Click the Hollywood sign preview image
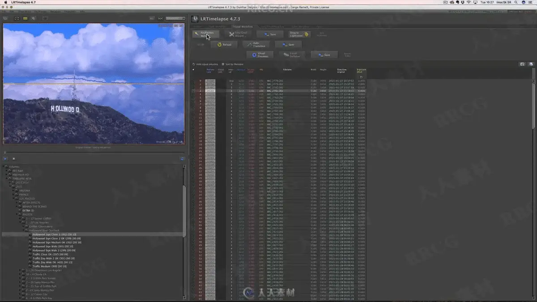This screenshot has height=302, width=537. tap(94, 84)
